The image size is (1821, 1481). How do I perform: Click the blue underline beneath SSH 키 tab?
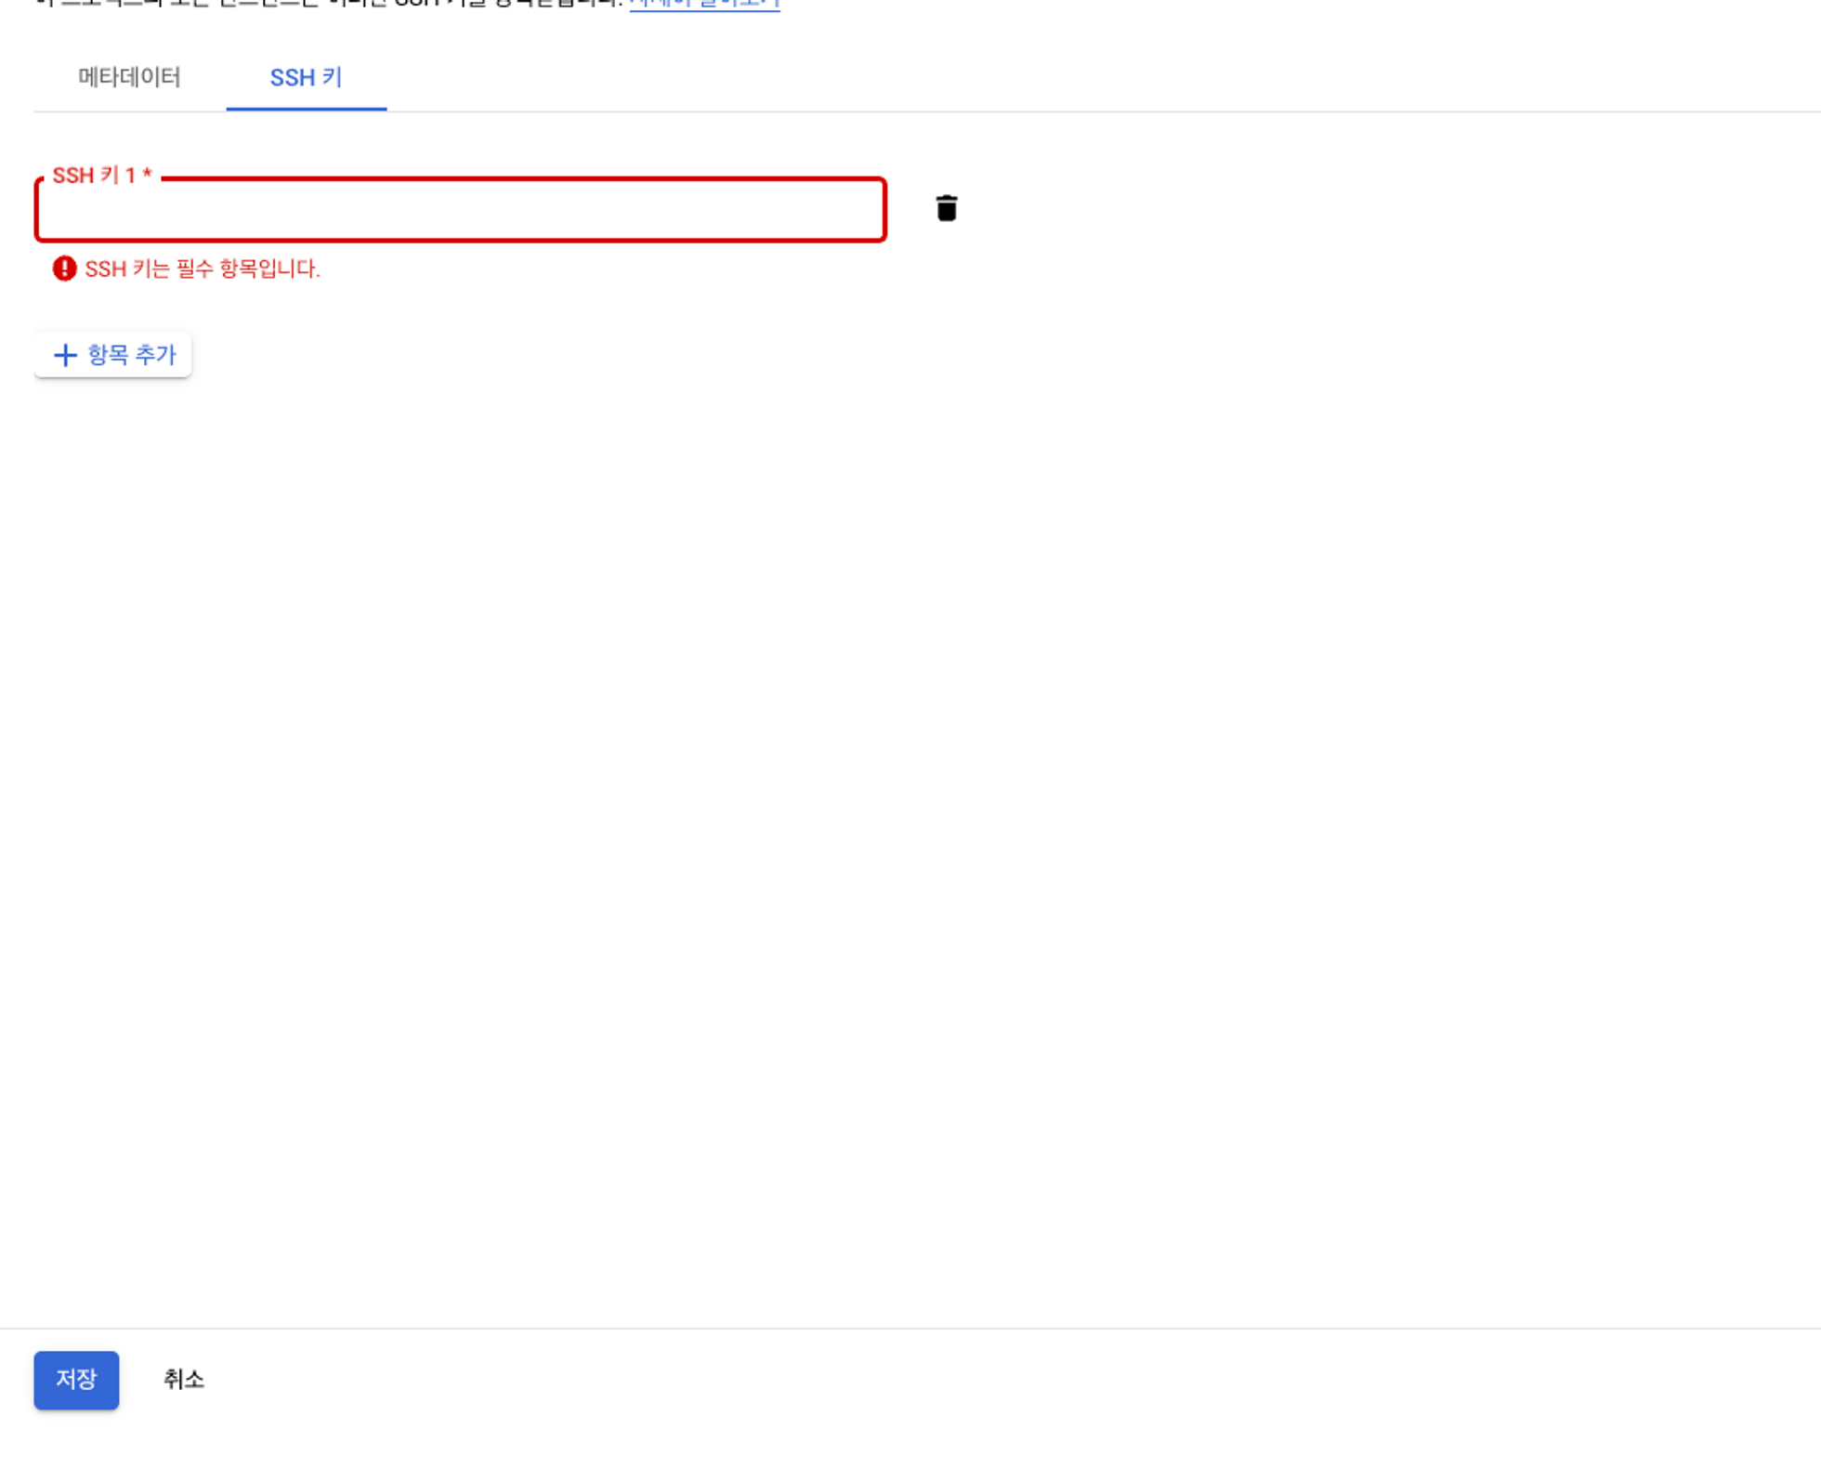(306, 109)
